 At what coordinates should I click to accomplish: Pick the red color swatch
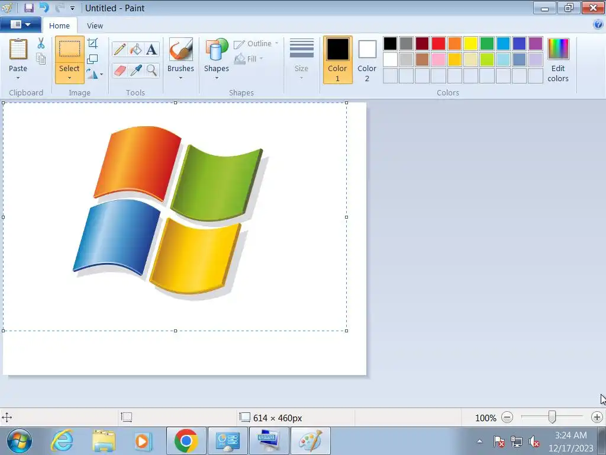(x=439, y=43)
